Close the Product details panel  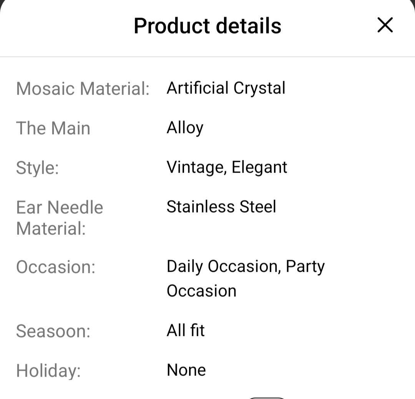click(385, 25)
